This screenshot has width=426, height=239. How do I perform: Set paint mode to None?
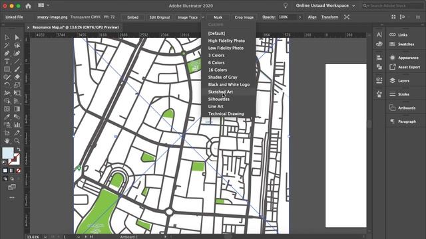tap(18, 171)
